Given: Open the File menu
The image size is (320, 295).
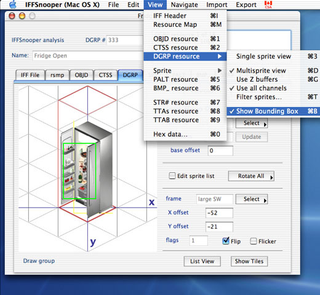Looking at the screenshot, I should point(113,4).
